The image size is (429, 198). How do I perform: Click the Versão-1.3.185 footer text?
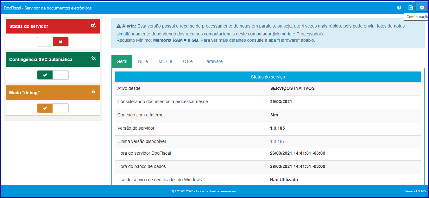415,191
